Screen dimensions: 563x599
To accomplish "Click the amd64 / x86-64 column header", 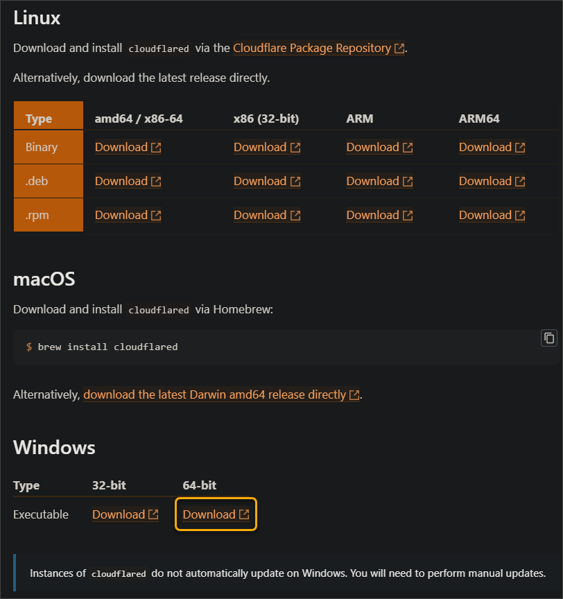I will (139, 119).
